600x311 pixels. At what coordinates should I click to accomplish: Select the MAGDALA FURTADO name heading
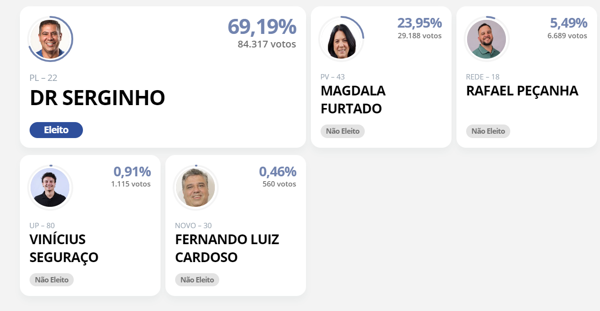353,100
